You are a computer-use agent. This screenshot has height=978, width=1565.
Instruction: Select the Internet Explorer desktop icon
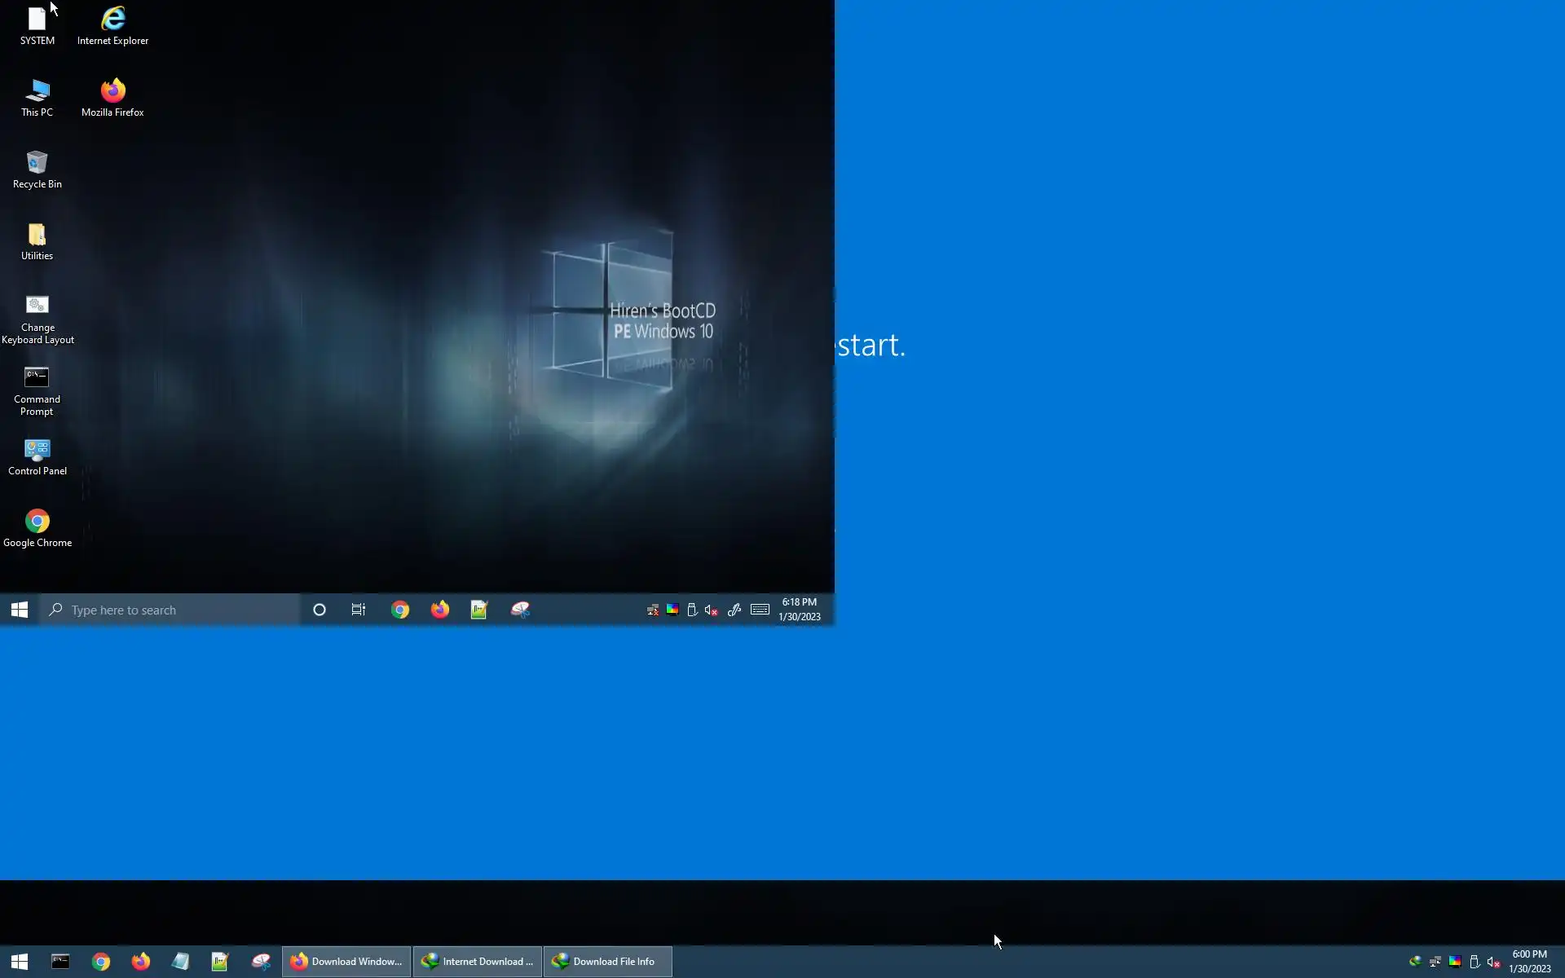(x=112, y=25)
